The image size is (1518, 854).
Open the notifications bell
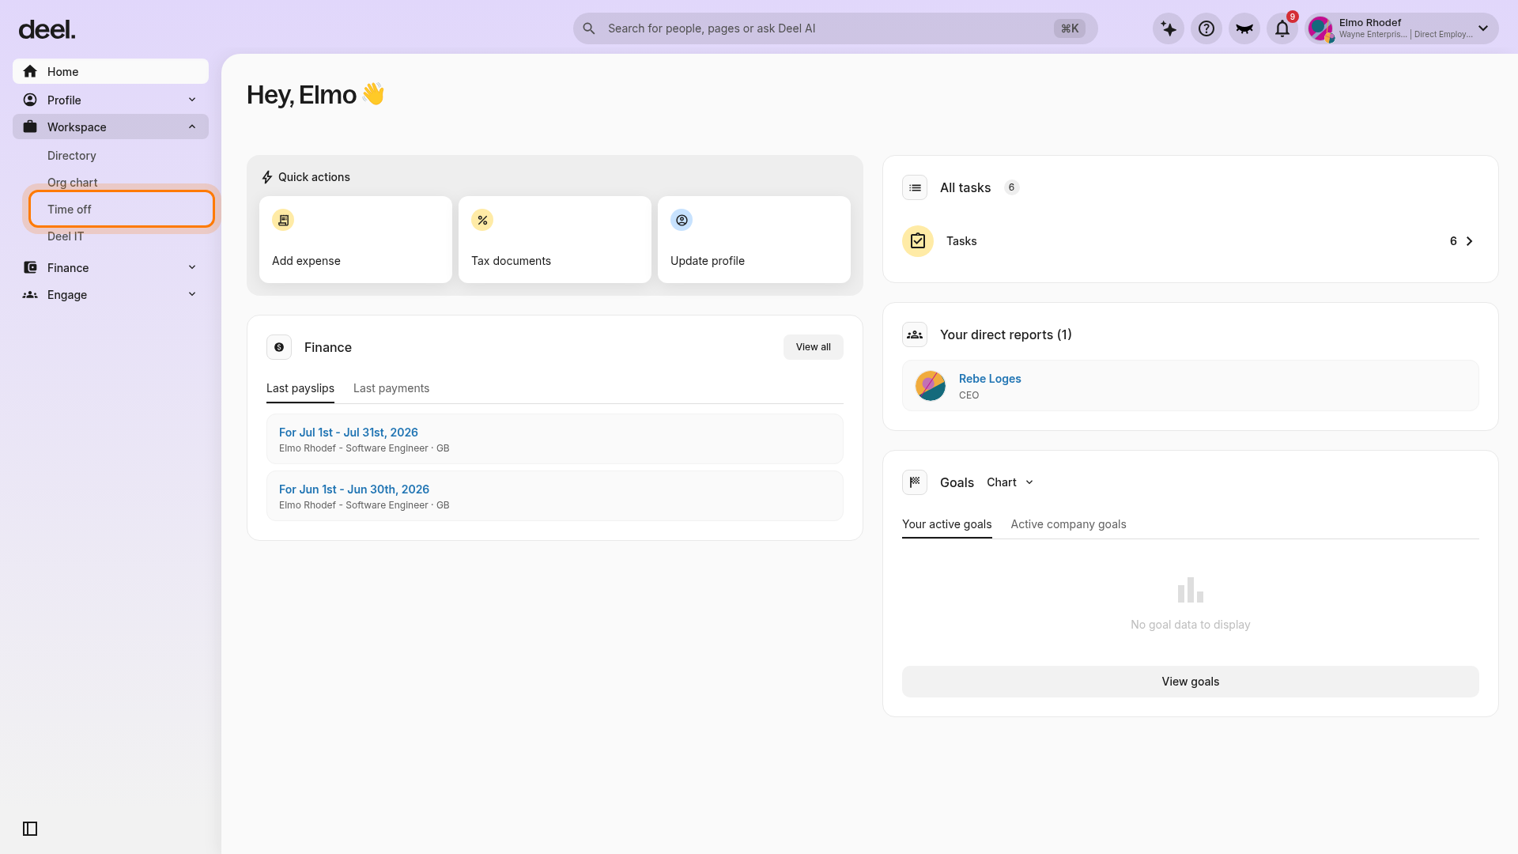point(1282,28)
